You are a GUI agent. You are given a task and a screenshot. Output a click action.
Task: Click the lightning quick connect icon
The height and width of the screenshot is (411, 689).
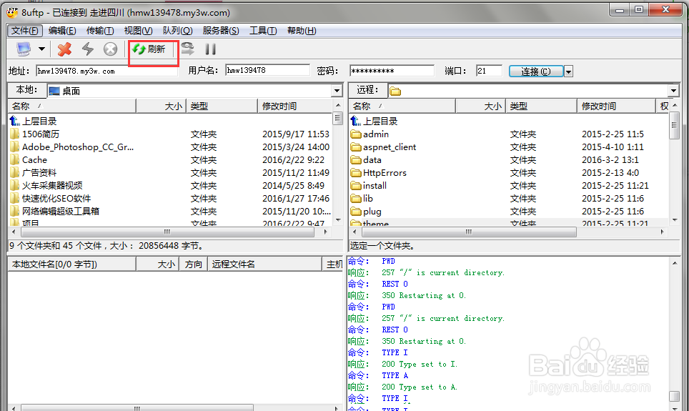tap(88, 49)
